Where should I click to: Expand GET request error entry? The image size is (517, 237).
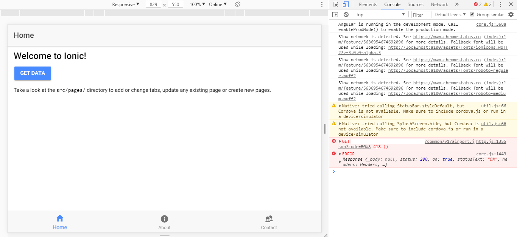point(340,141)
